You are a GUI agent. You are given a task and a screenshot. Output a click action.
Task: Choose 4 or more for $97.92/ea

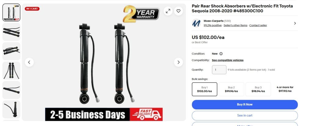285,89
